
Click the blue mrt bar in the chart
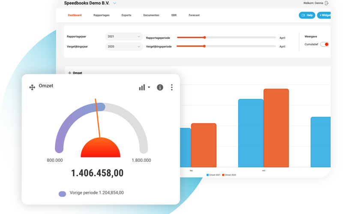[x=251, y=133]
